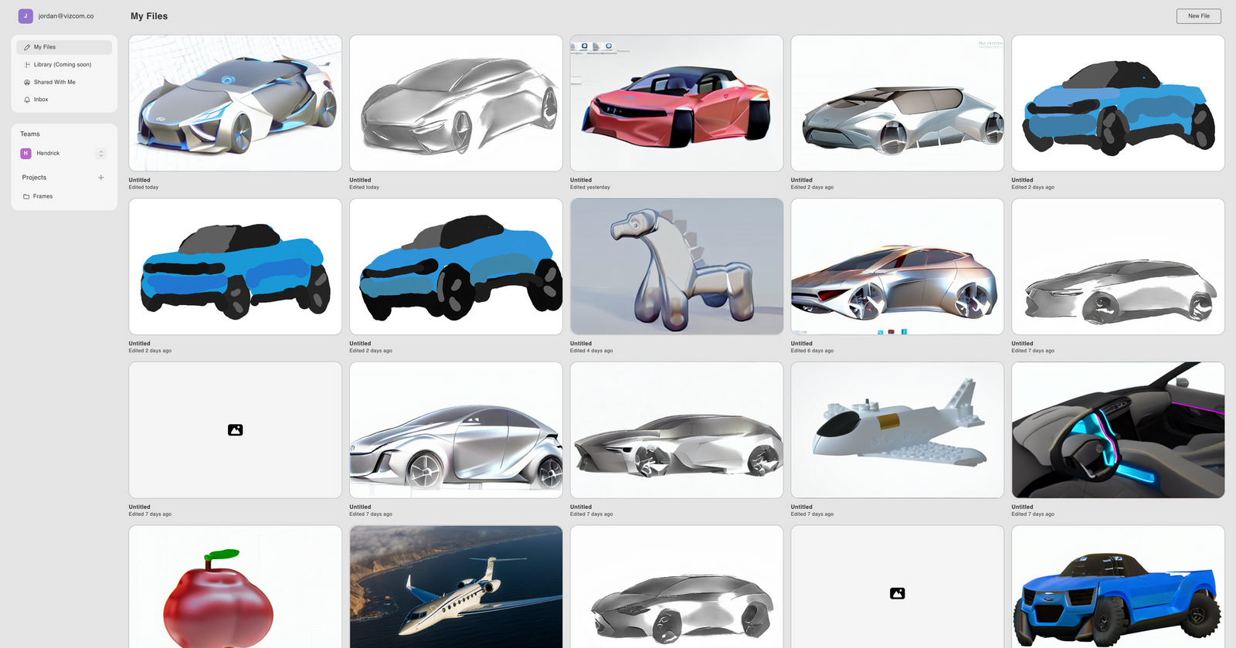Click the Shared With Me person icon

coord(27,82)
